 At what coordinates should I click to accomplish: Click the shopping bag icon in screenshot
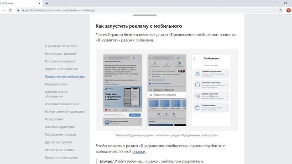(197, 108)
